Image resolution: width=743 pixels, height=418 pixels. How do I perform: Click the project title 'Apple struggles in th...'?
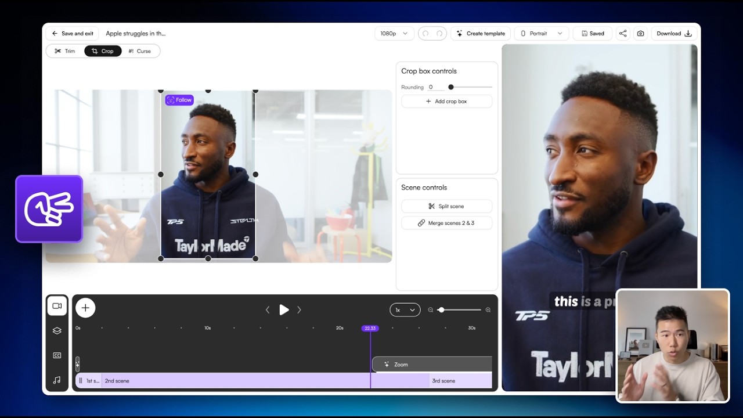(x=135, y=34)
